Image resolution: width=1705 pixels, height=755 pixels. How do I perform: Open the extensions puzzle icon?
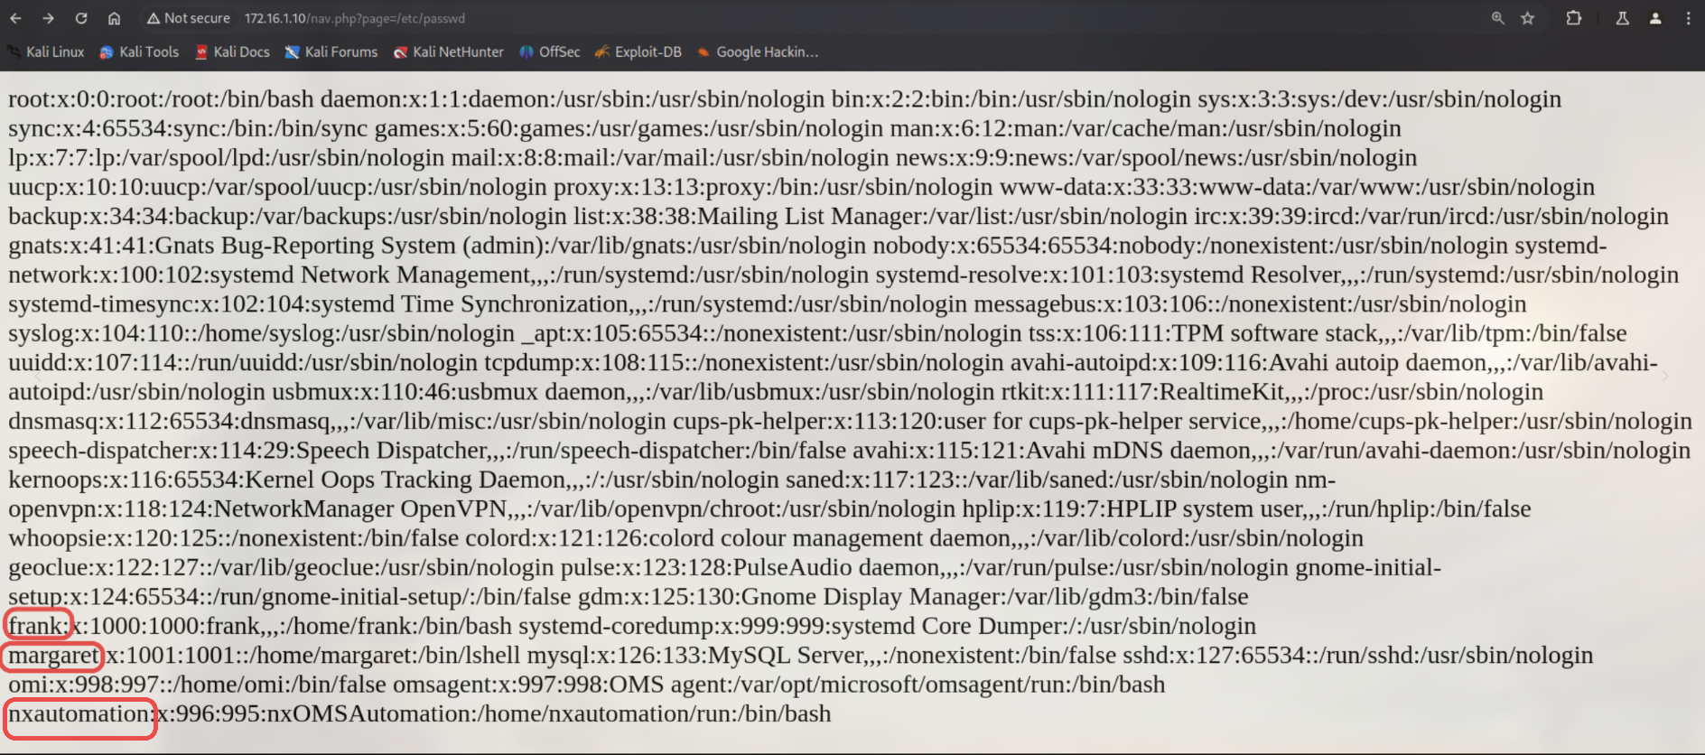1574,18
